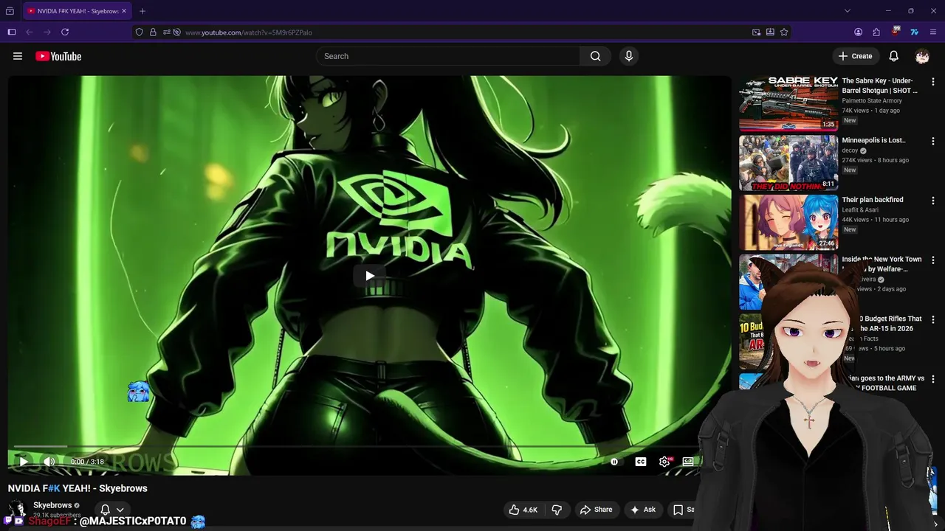Reload the page

pyautogui.click(x=65, y=32)
